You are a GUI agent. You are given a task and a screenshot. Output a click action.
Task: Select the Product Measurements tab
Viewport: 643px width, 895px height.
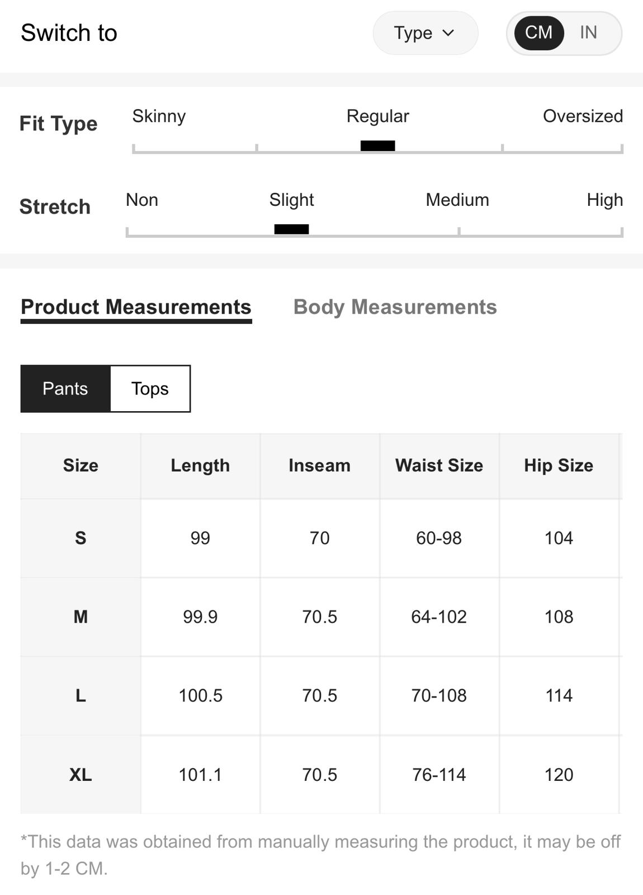click(136, 308)
